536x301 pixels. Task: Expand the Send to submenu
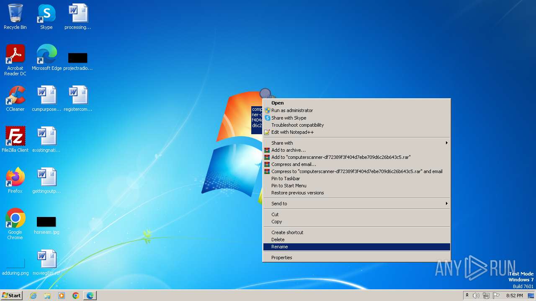[356, 204]
